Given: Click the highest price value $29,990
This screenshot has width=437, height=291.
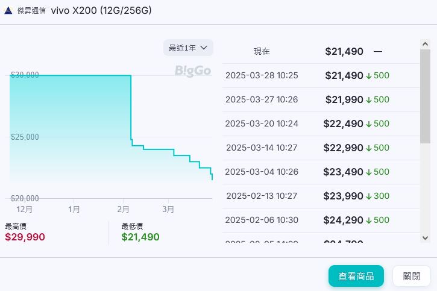Looking at the screenshot, I should (25, 237).
